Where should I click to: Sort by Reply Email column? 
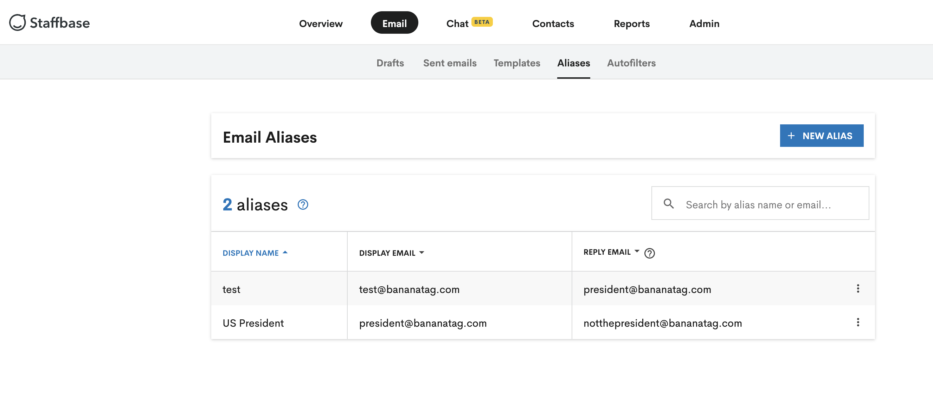(x=611, y=252)
